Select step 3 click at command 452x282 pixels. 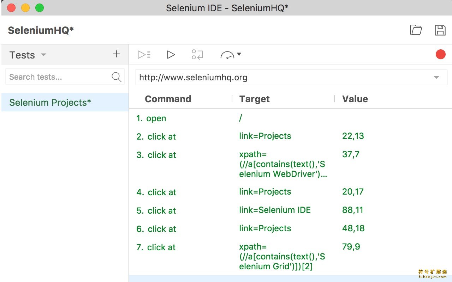(x=156, y=155)
